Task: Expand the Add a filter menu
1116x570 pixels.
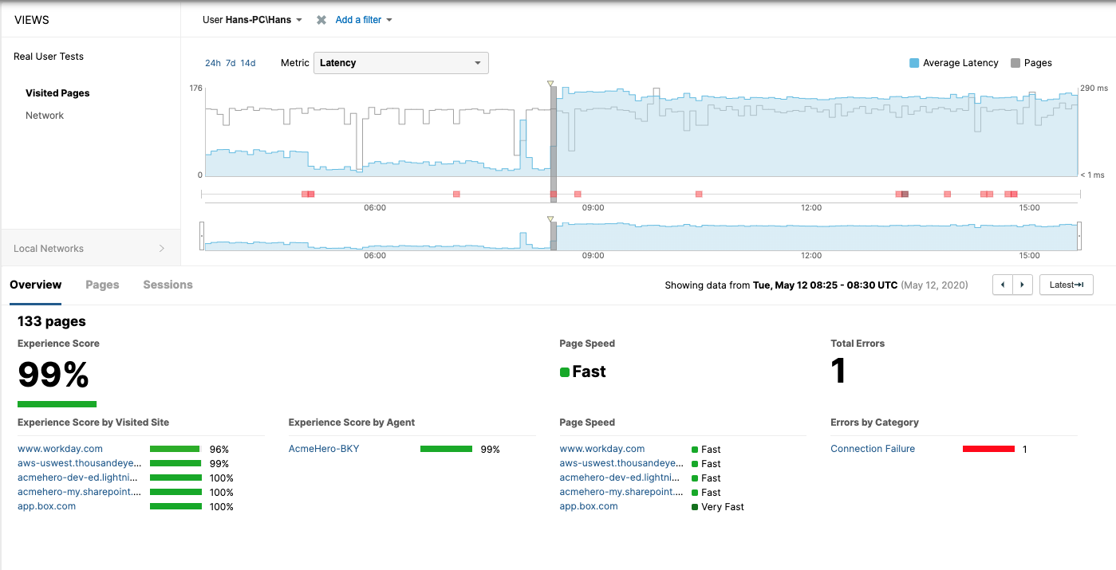Action: tap(364, 20)
